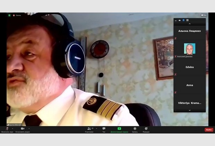Click red Выйти leave button
The width and height of the screenshot is (215, 146).
pos(209,130)
